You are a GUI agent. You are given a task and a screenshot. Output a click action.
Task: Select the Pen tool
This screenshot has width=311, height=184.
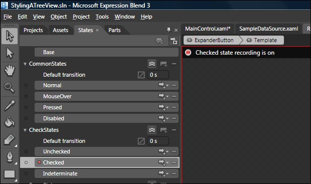[x=10, y=157]
